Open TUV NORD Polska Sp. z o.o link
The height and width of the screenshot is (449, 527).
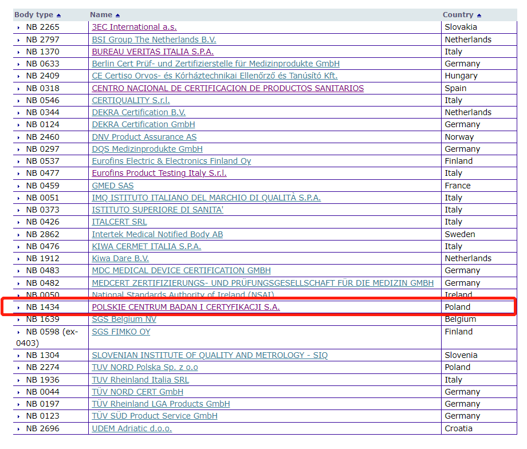145,367
